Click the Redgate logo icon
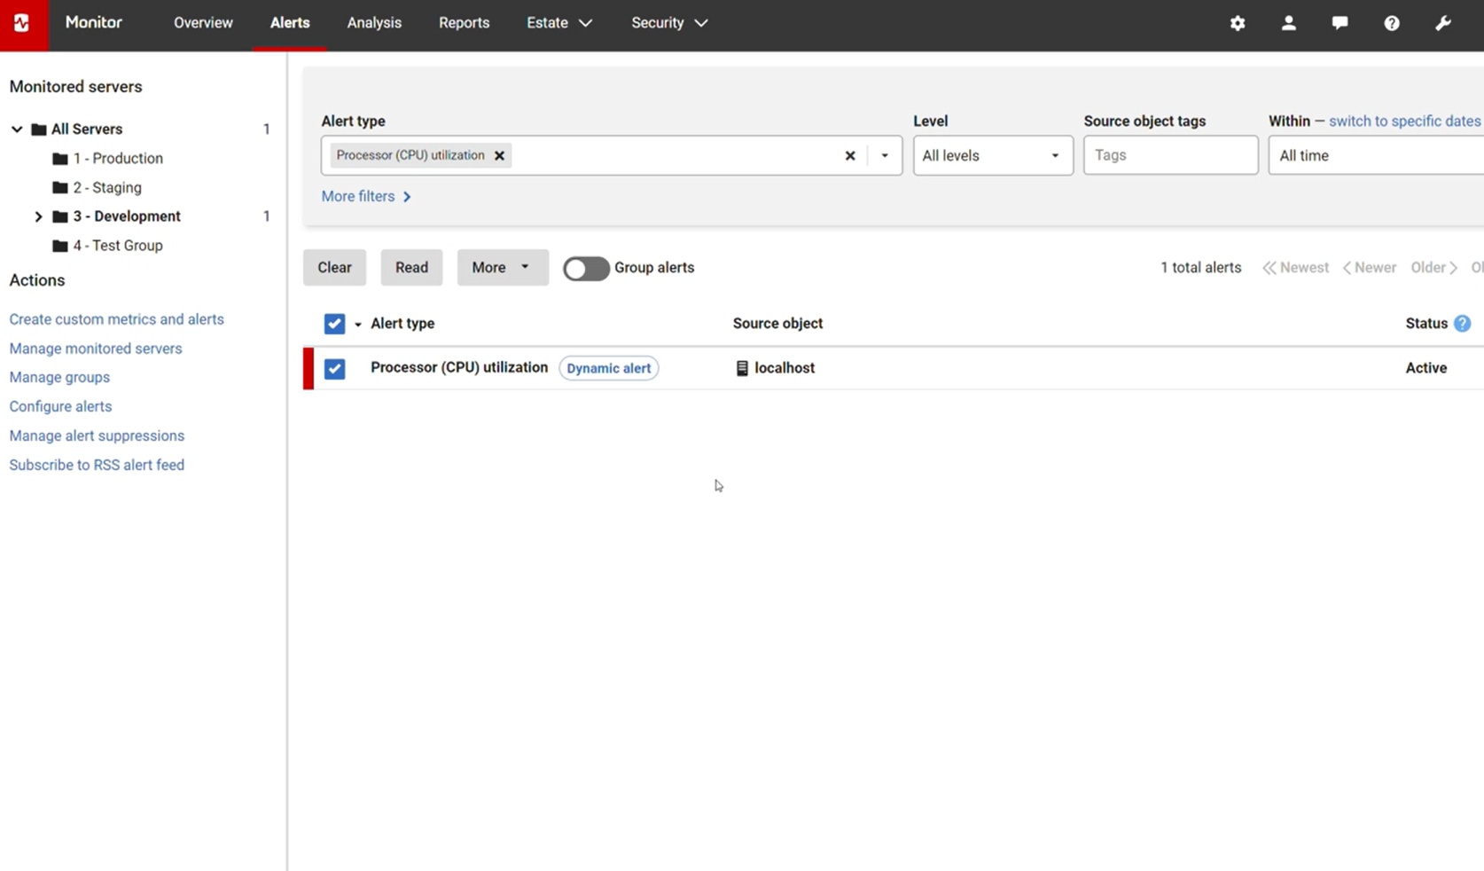This screenshot has width=1484, height=871. 23,23
